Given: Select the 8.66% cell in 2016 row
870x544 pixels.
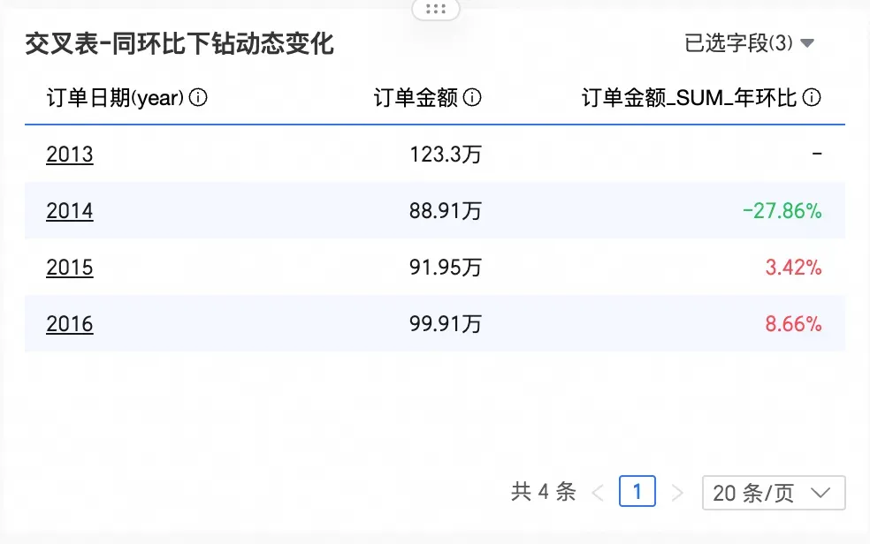Looking at the screenshot, I should click(793, 324).
